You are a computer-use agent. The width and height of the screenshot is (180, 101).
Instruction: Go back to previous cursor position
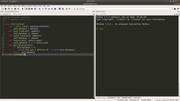74,9
